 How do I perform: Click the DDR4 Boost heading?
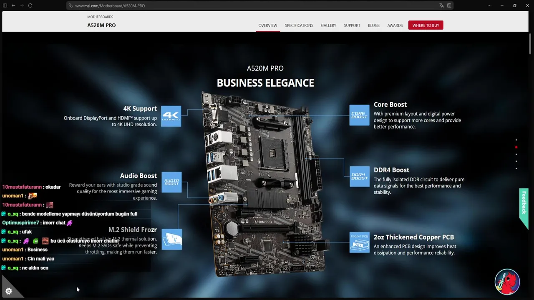point(391,170)
